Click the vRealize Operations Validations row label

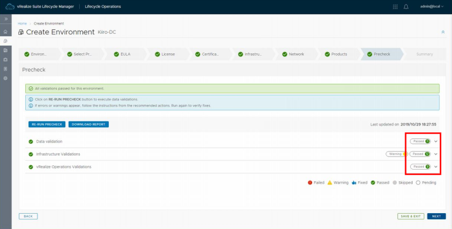coord(64,167)
